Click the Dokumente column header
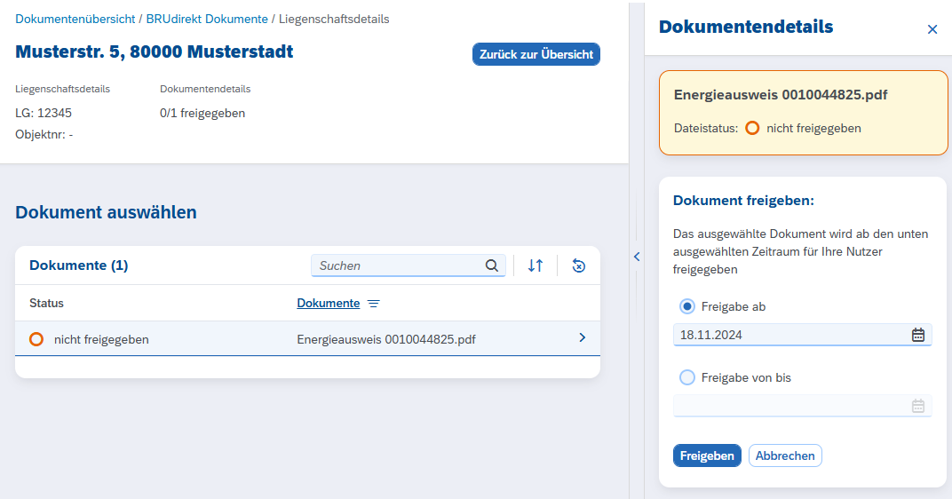The width and height of the screenshot is (952, 499). (329, 304)
